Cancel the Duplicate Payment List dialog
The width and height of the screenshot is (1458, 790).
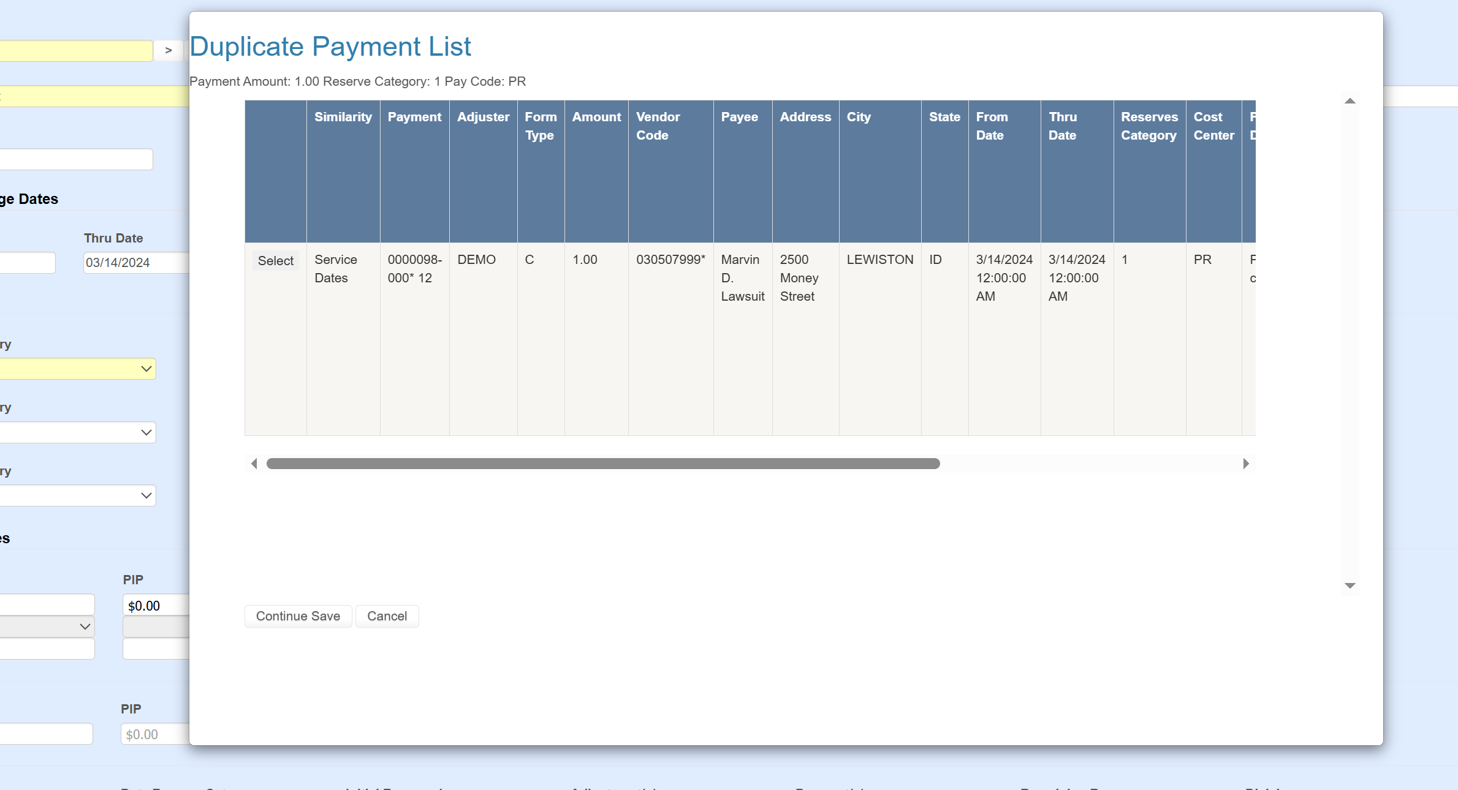(387, 616)
